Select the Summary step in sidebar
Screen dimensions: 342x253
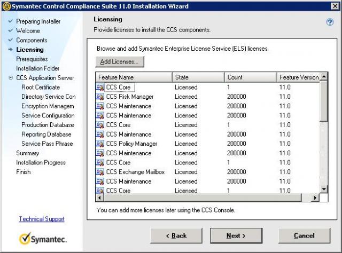tap(27, 153)
